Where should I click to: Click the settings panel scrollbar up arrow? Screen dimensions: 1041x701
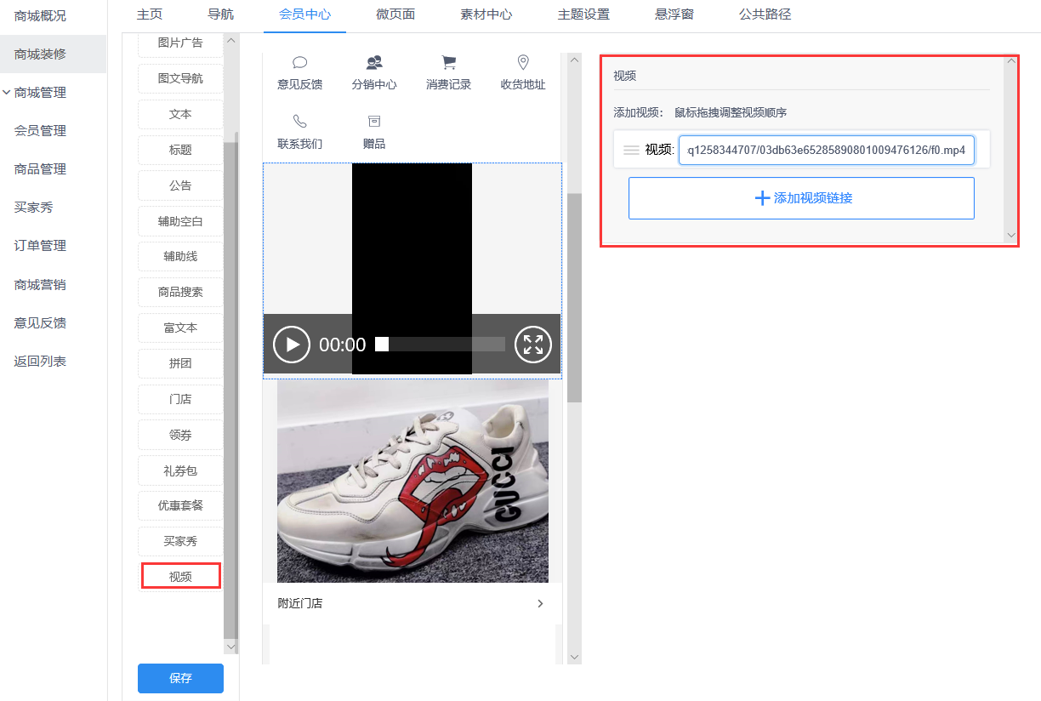(x=1010, y=60)
